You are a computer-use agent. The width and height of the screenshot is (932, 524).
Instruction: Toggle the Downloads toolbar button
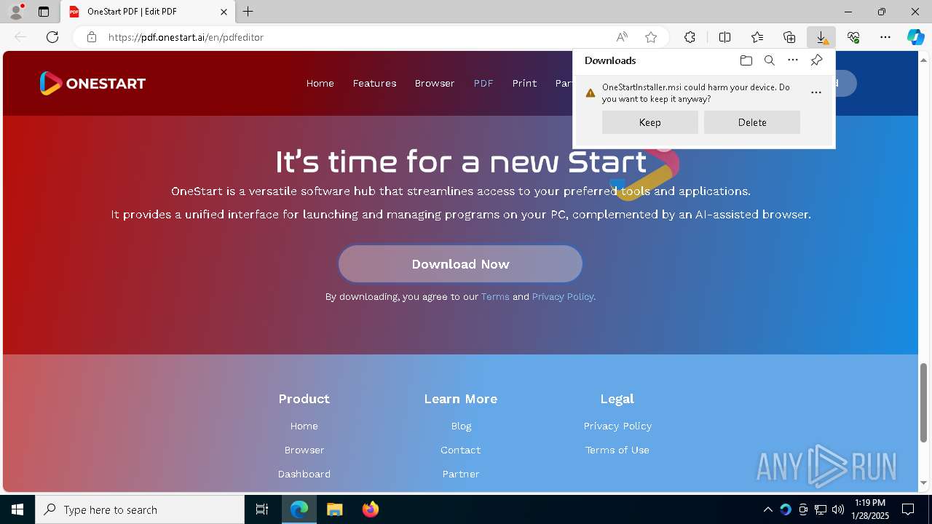point(821,37)
